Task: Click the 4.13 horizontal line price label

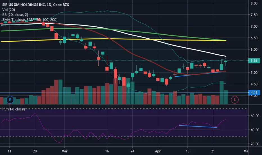Action: [254, 92]
